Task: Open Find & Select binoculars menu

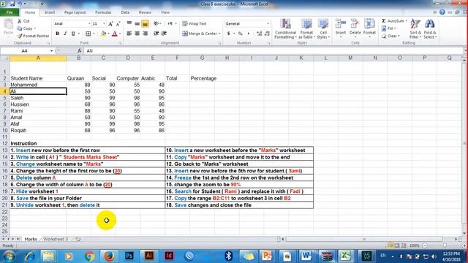Action: (430, 28)
